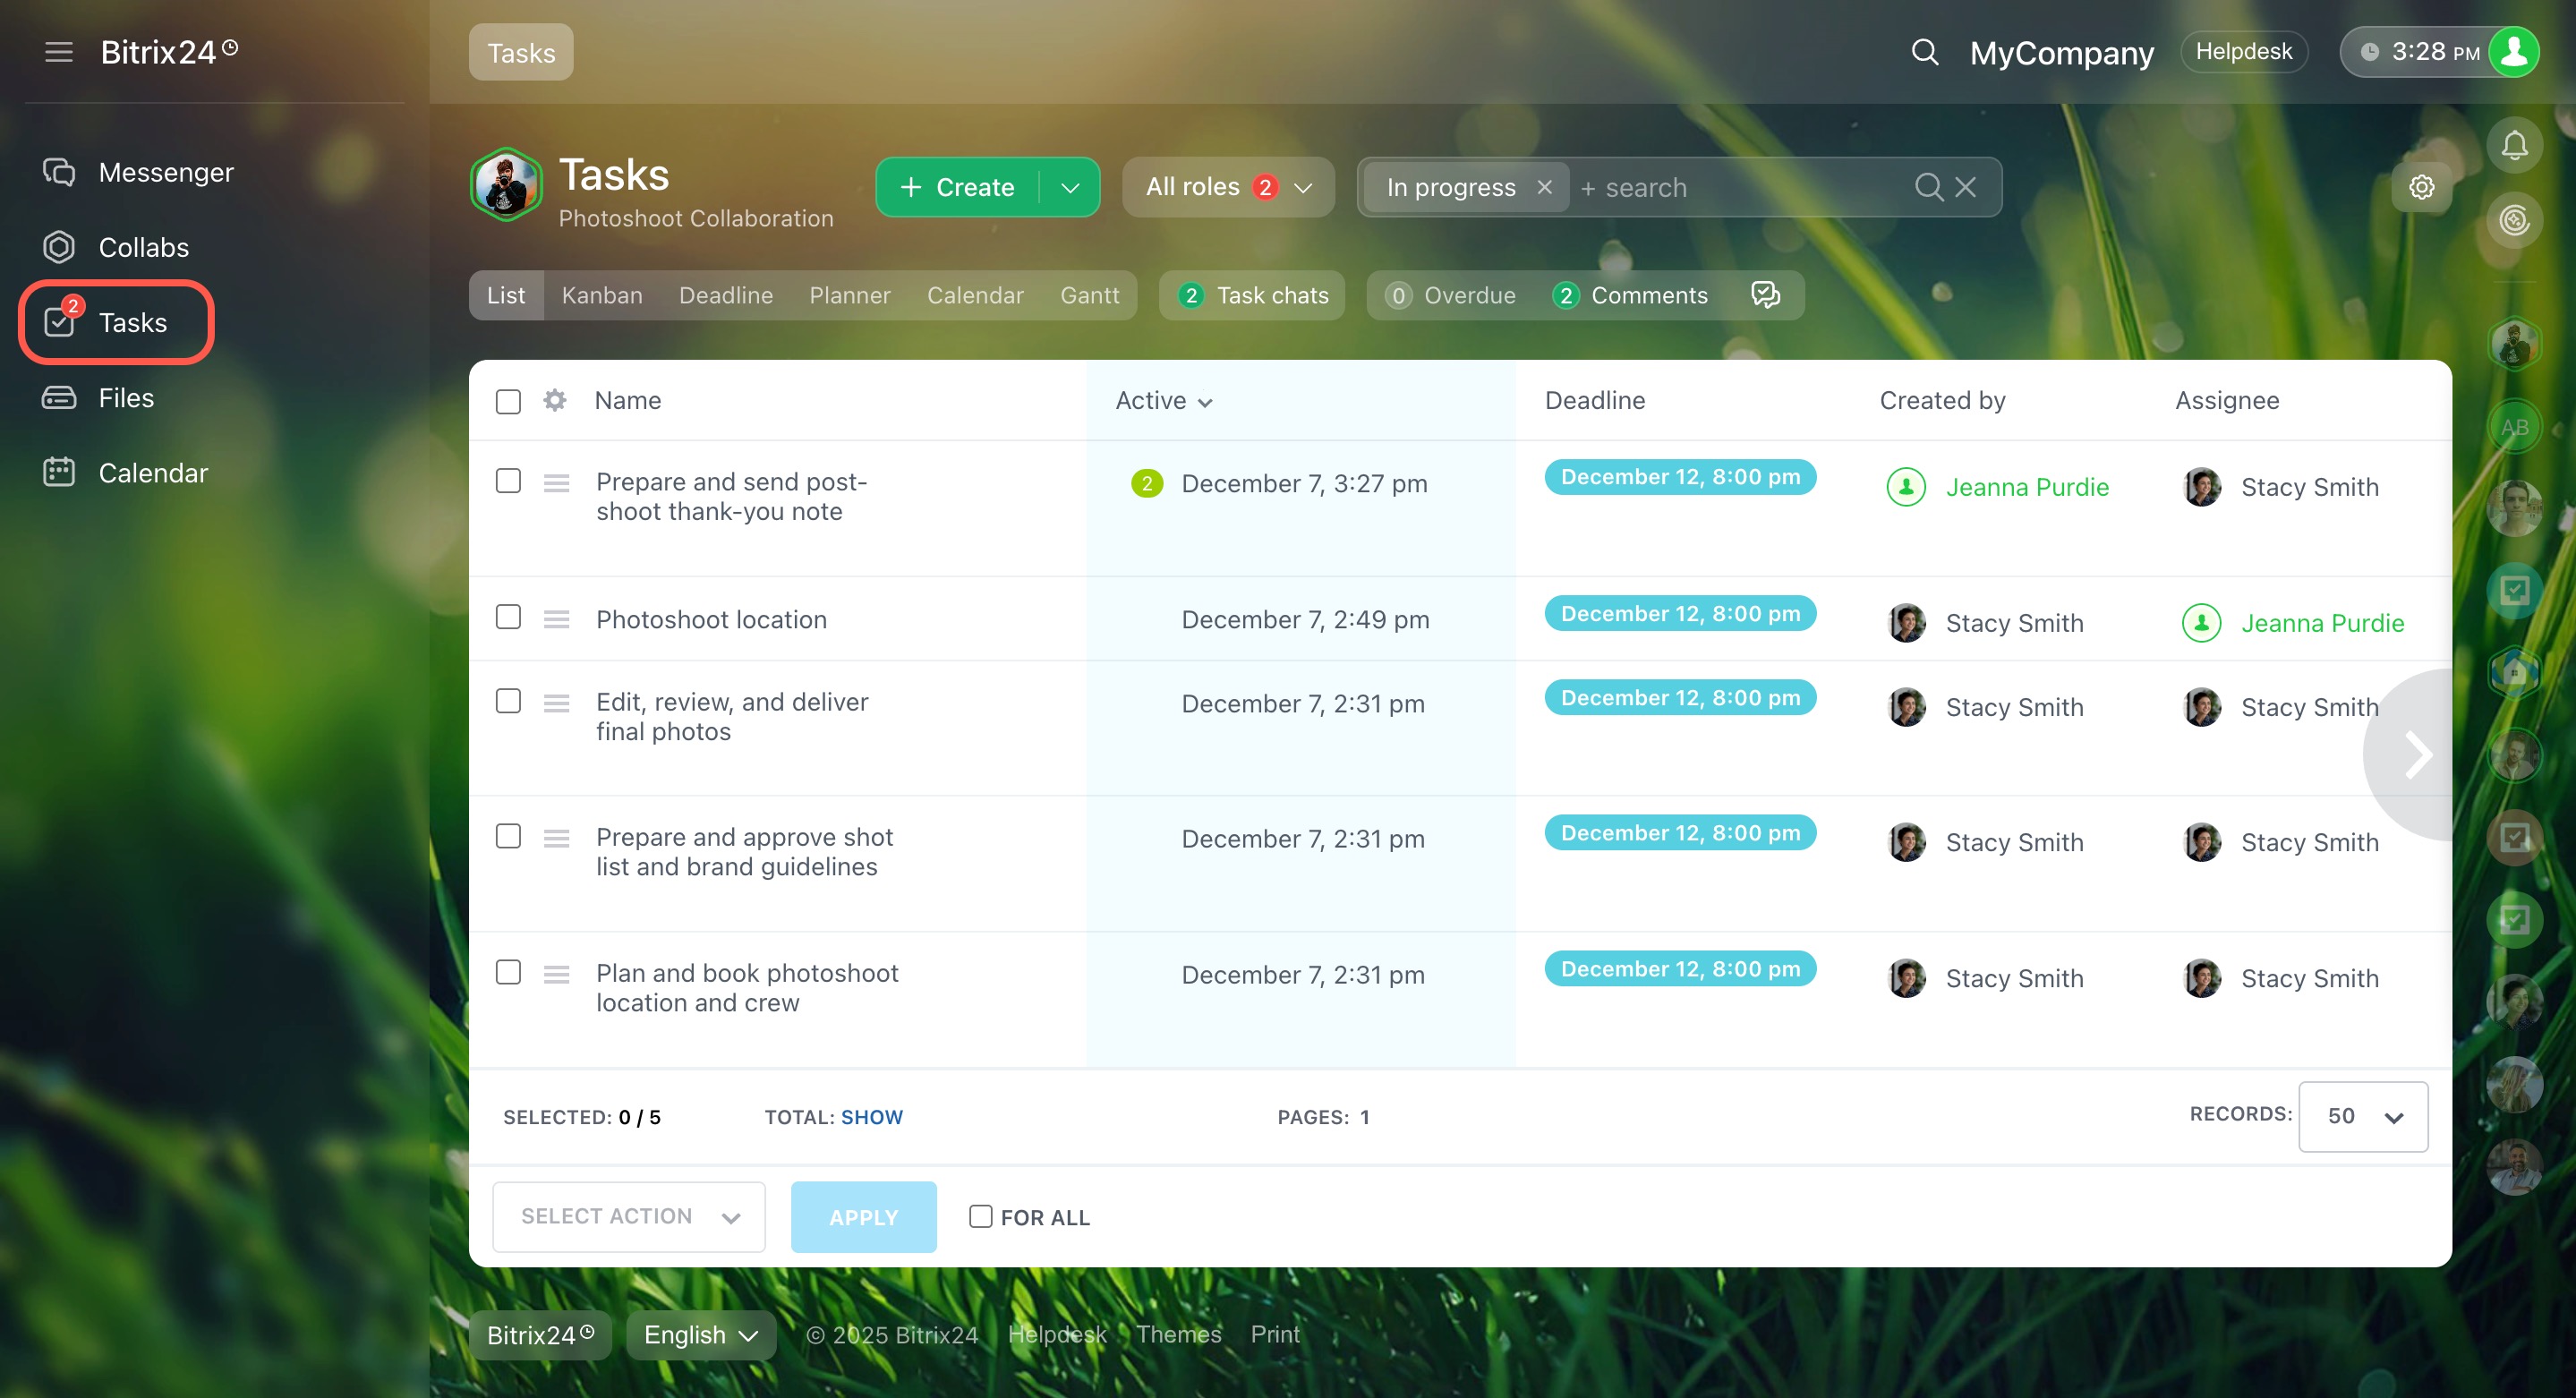Screen dimensions: 2576x1398
Task: Open tasks settings gear icon
Action: click(x=2420, y=187)
